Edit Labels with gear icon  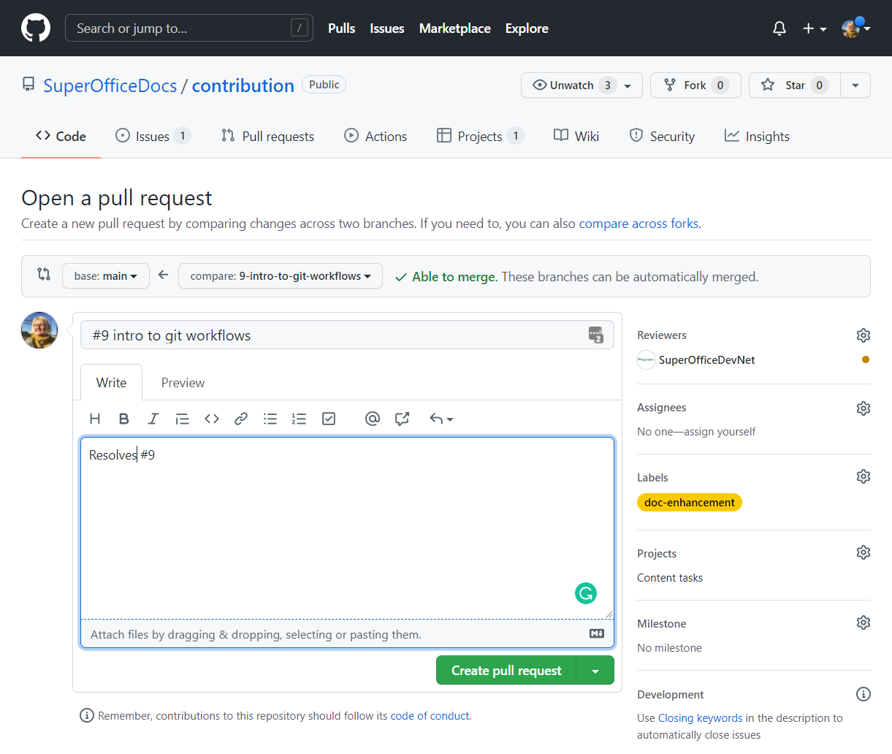click(x=864, y=476)
